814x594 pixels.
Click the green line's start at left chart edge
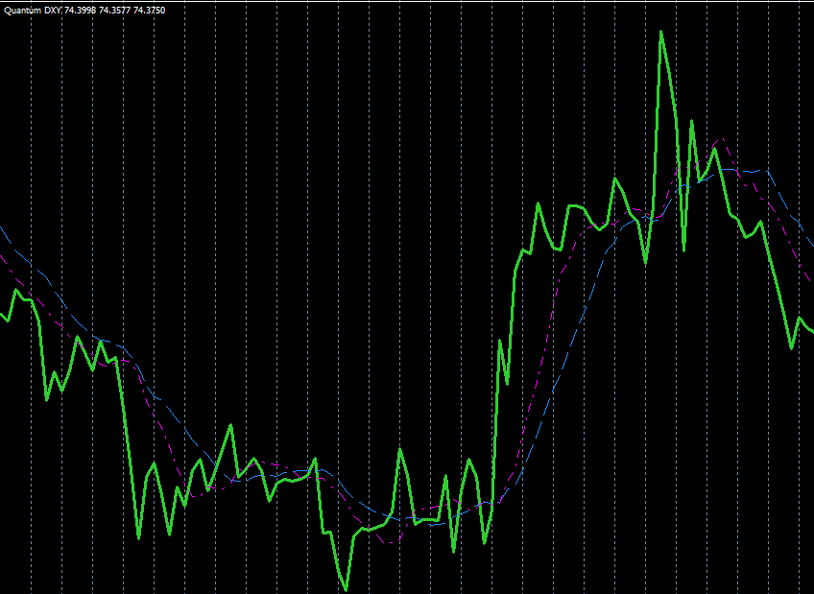(x=2, y=316)
